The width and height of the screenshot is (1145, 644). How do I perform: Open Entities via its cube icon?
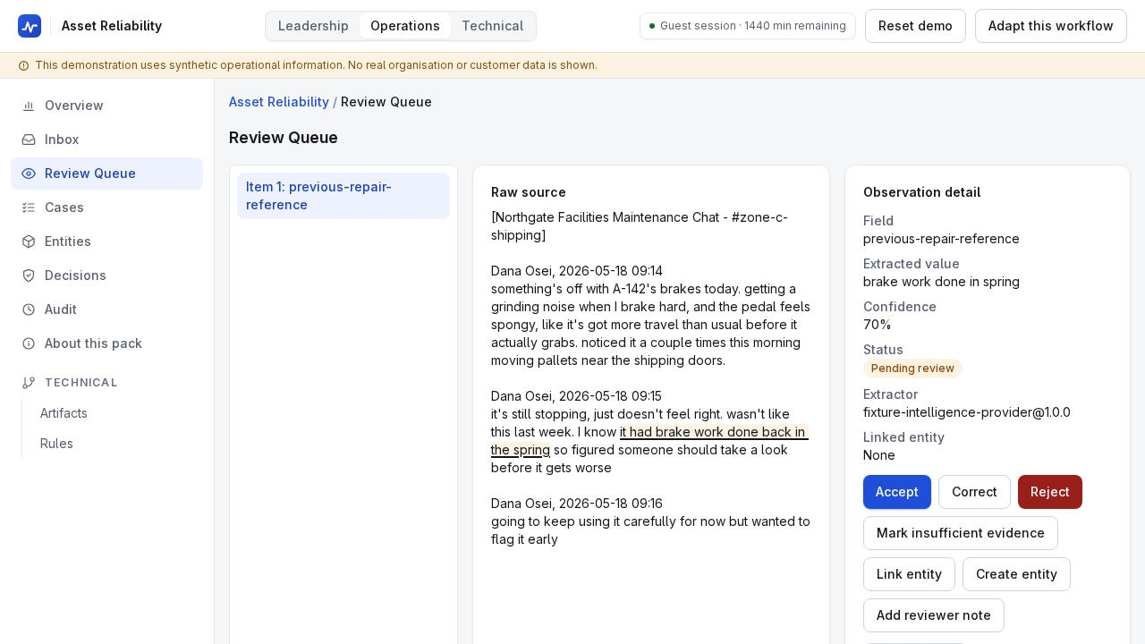click(29, 241)
